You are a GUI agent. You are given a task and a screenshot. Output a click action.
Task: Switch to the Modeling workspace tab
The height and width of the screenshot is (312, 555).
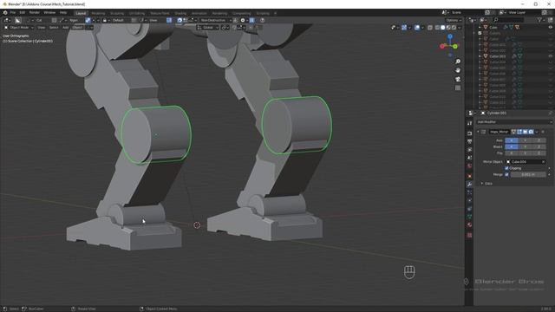coord(98,13)
